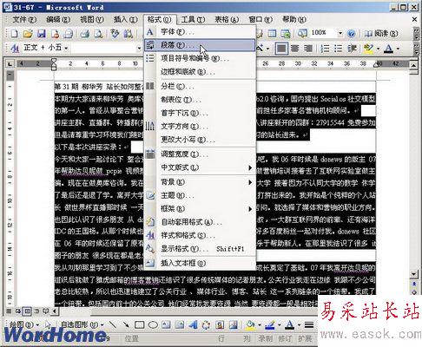
Task: Select 制表位(T)... menu entry
Action: click(200, 100)
